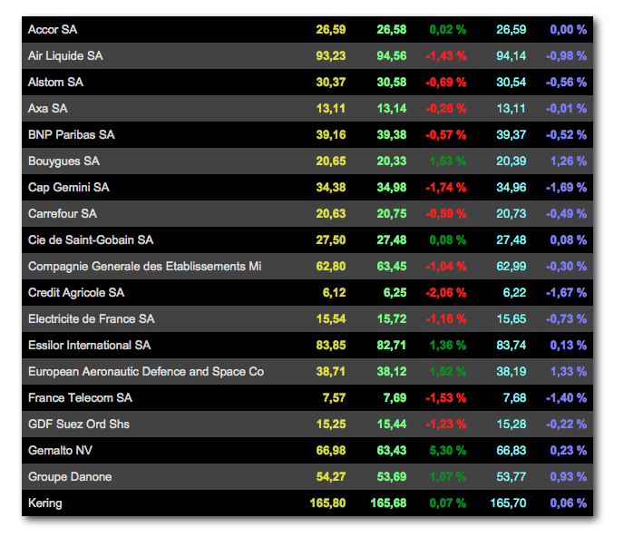Click Alstom purple change -0,56 %

click(566, 82)
